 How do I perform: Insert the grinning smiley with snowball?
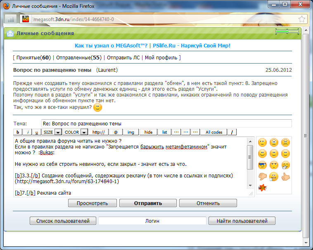point(274,177)
